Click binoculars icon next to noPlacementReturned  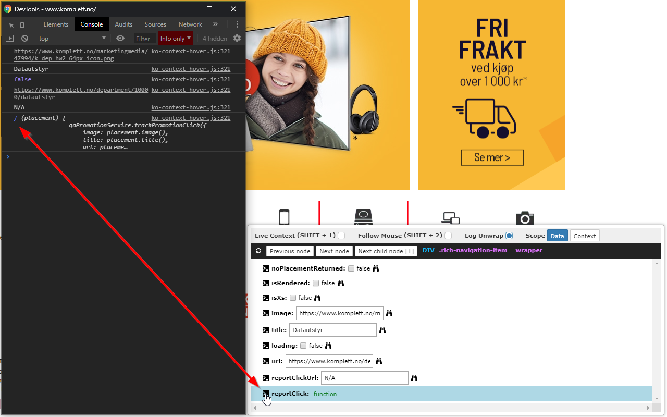(x=375, y=268)
